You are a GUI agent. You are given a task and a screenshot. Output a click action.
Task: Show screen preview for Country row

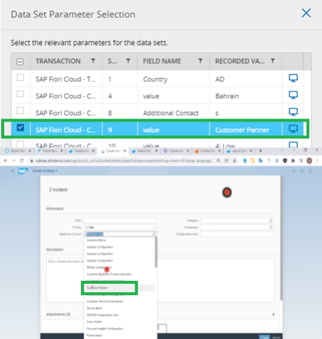[293, 78]
